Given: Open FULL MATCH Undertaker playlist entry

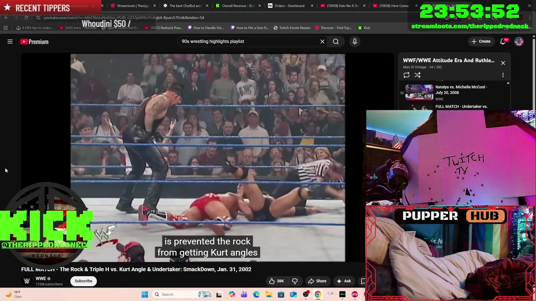Looking at the screenshot, I should pos(461,107).
